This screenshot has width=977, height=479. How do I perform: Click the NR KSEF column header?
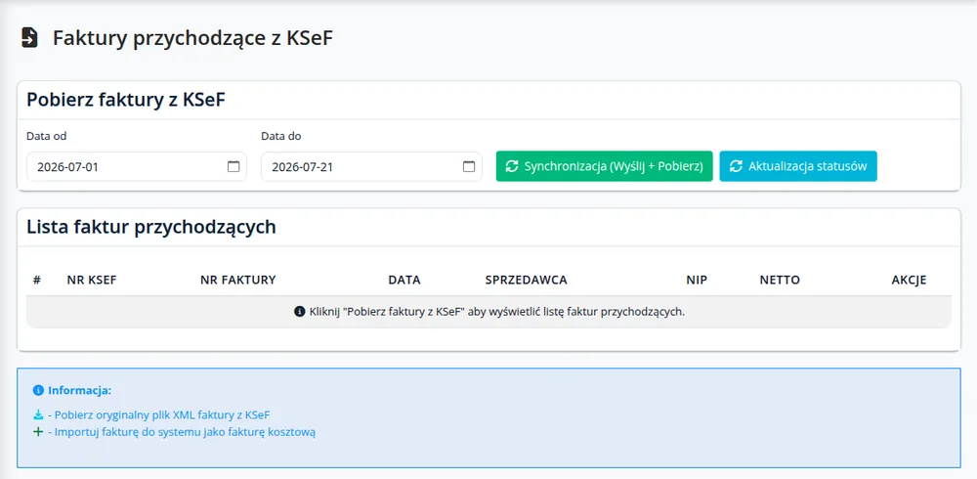(x=92, y=280)
